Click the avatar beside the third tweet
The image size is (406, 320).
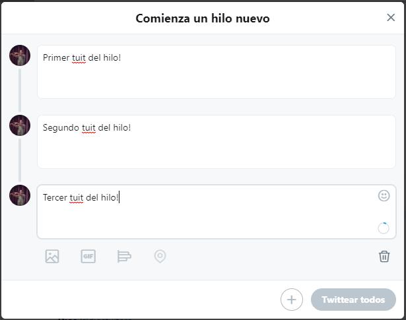pyautogui.click(x=20, y=195)
